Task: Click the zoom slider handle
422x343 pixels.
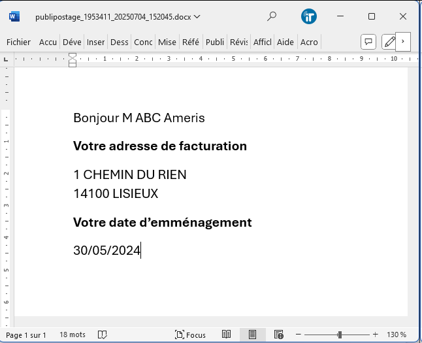Action: point(340,335)
